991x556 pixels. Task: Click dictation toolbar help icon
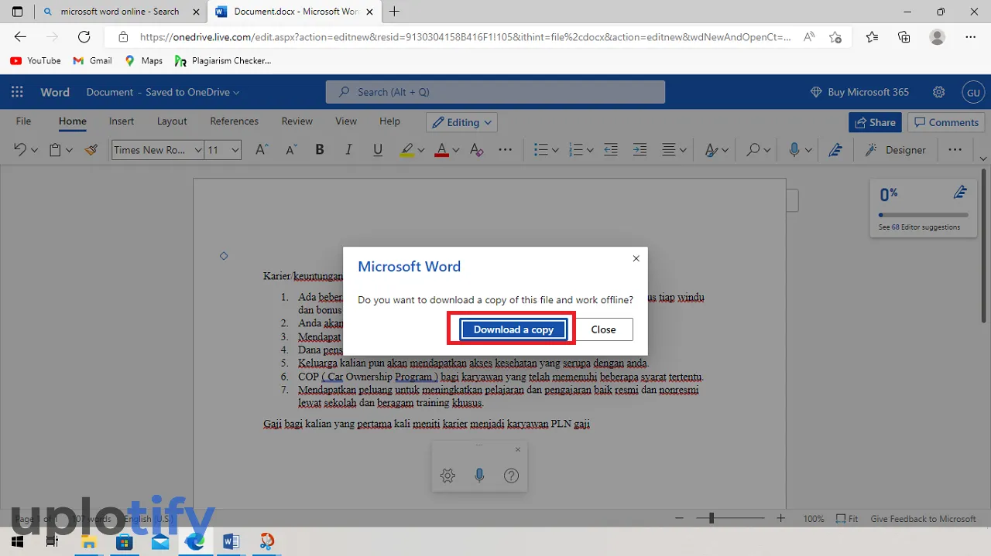(511, 476)
